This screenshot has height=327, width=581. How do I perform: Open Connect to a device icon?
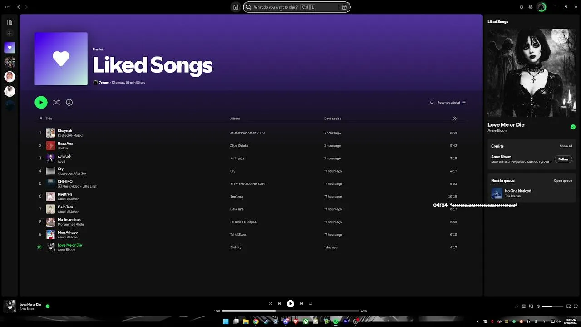click(x=531, y=307)
